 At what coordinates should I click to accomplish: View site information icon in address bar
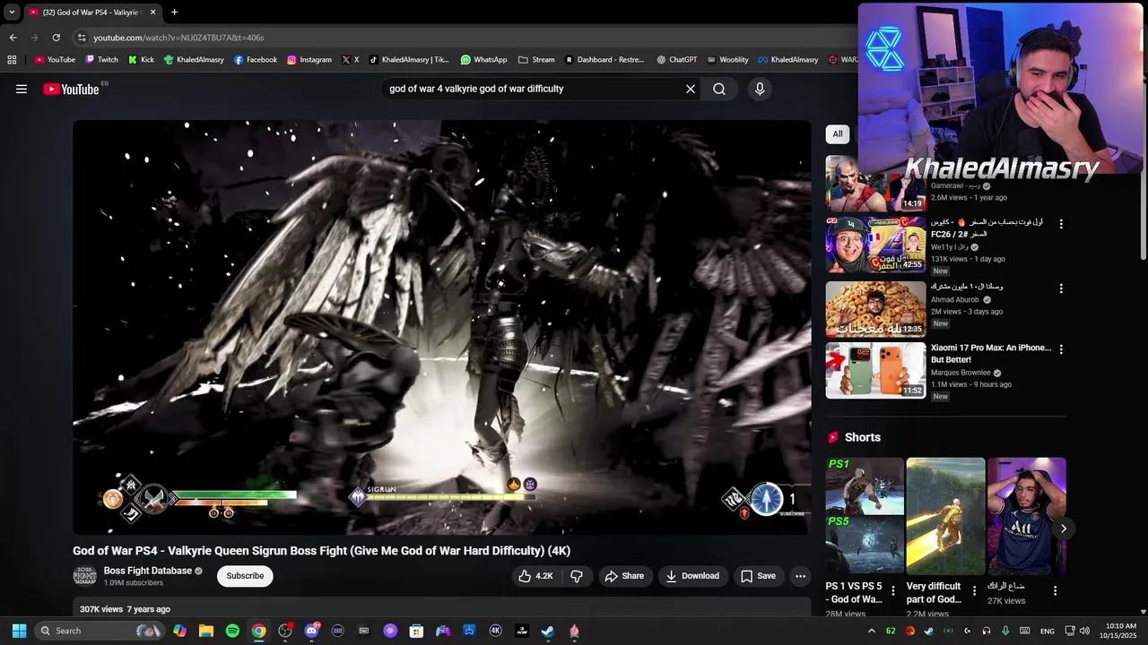pos(82,38)
